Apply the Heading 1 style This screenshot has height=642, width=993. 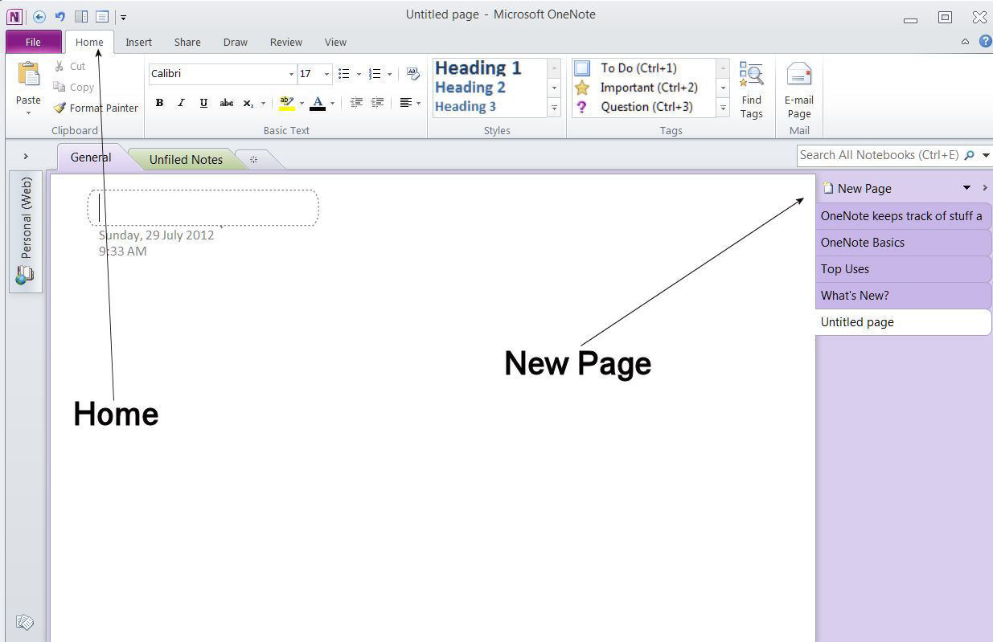coord(478,68)
